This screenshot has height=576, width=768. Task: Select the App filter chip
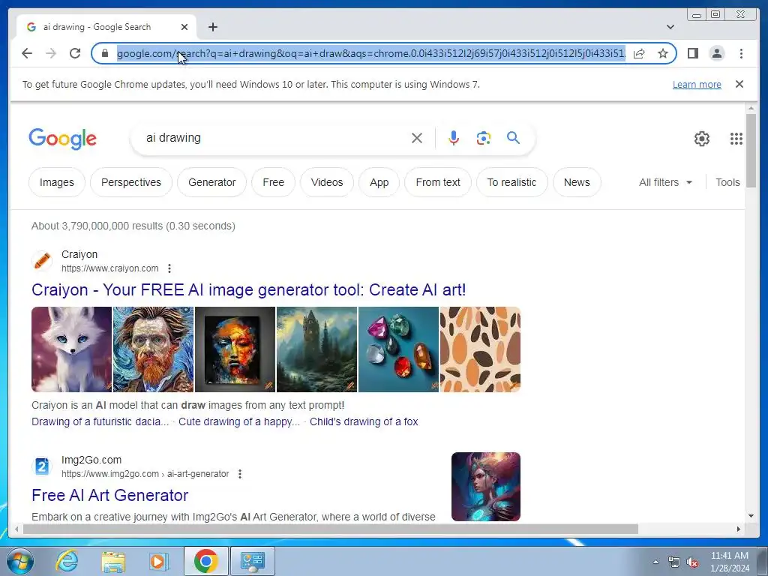(379, 182)
